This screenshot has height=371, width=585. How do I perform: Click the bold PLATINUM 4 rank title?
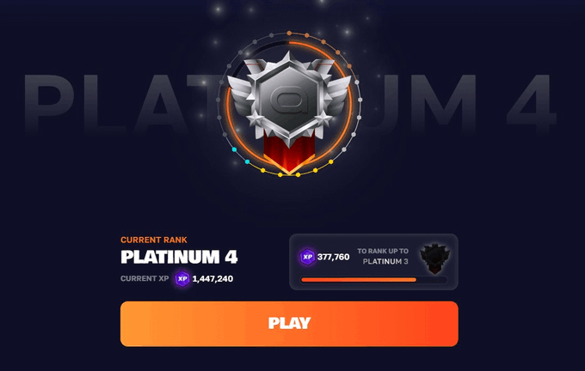[179, 257]
